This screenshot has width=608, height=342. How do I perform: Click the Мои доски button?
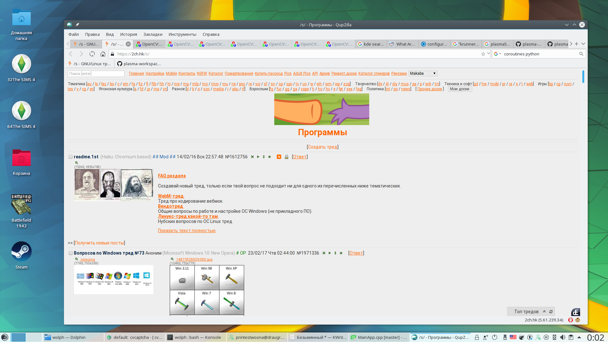[459, 89]
